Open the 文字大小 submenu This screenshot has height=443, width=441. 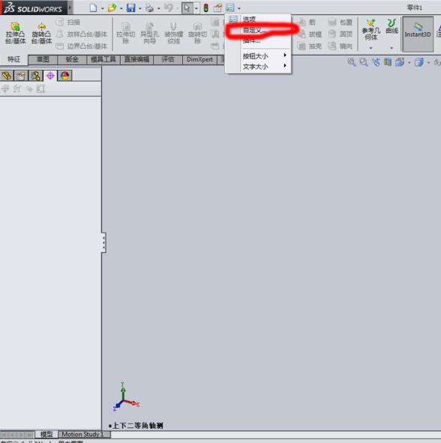(258, 67)
